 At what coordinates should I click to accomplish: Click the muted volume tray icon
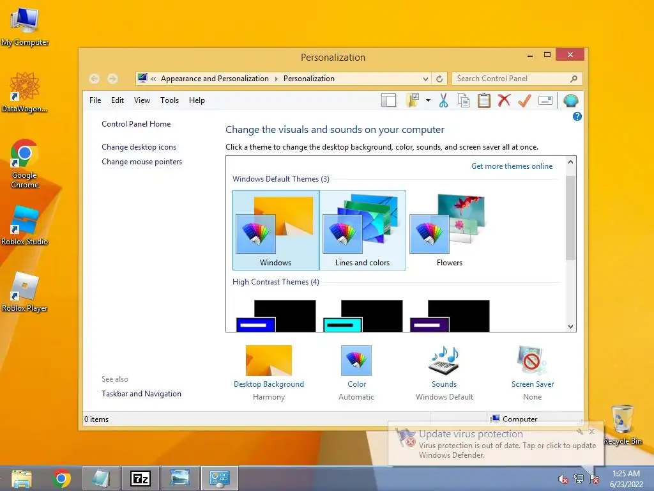(x=563, y=479)
